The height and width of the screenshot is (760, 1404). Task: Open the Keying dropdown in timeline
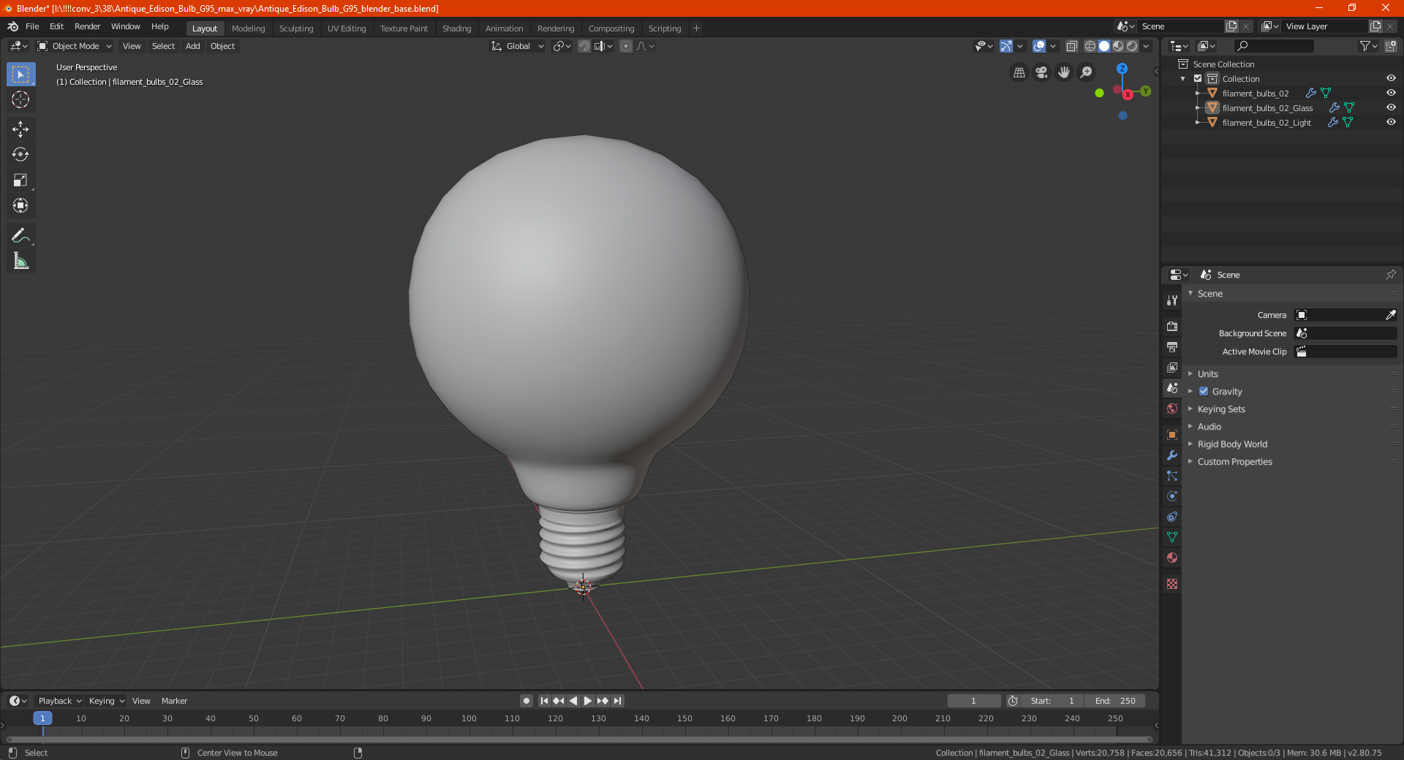(106, 701)
